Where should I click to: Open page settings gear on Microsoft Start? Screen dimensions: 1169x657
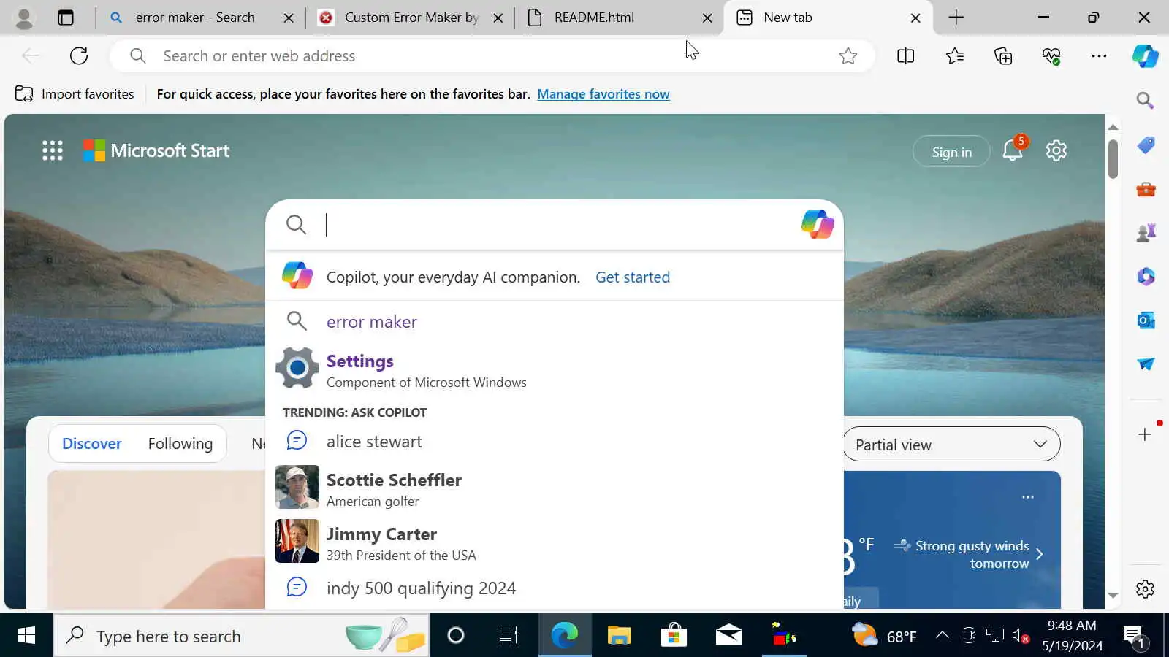(1056, 150)
